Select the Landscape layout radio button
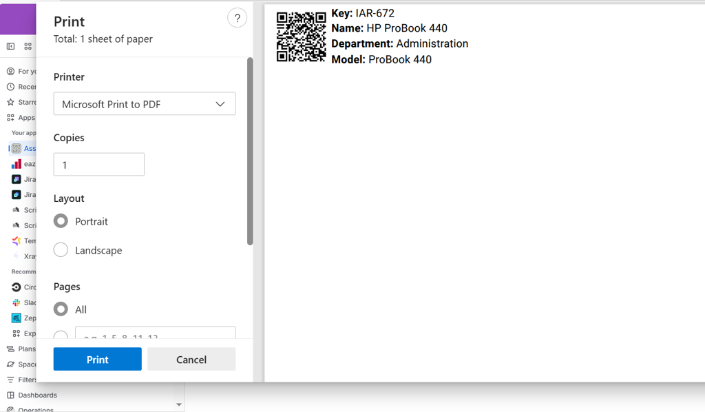705x412 pixels. [61, 249]
